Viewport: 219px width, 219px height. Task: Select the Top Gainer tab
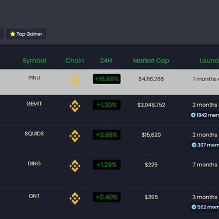[x=26, y=34]
